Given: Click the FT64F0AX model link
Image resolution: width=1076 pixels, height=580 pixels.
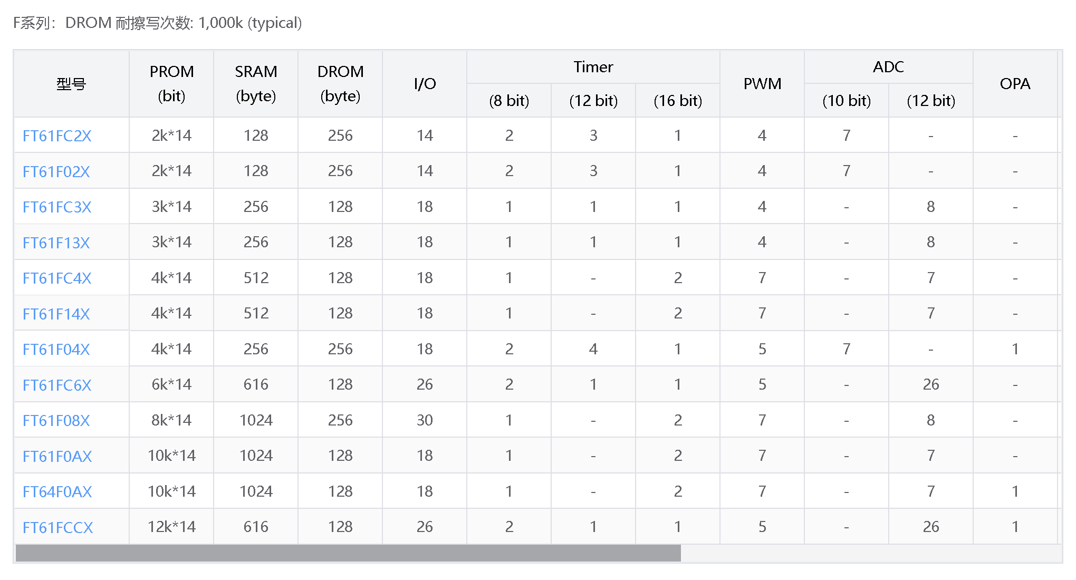Looking at the screenshot, I should (57, 492).
